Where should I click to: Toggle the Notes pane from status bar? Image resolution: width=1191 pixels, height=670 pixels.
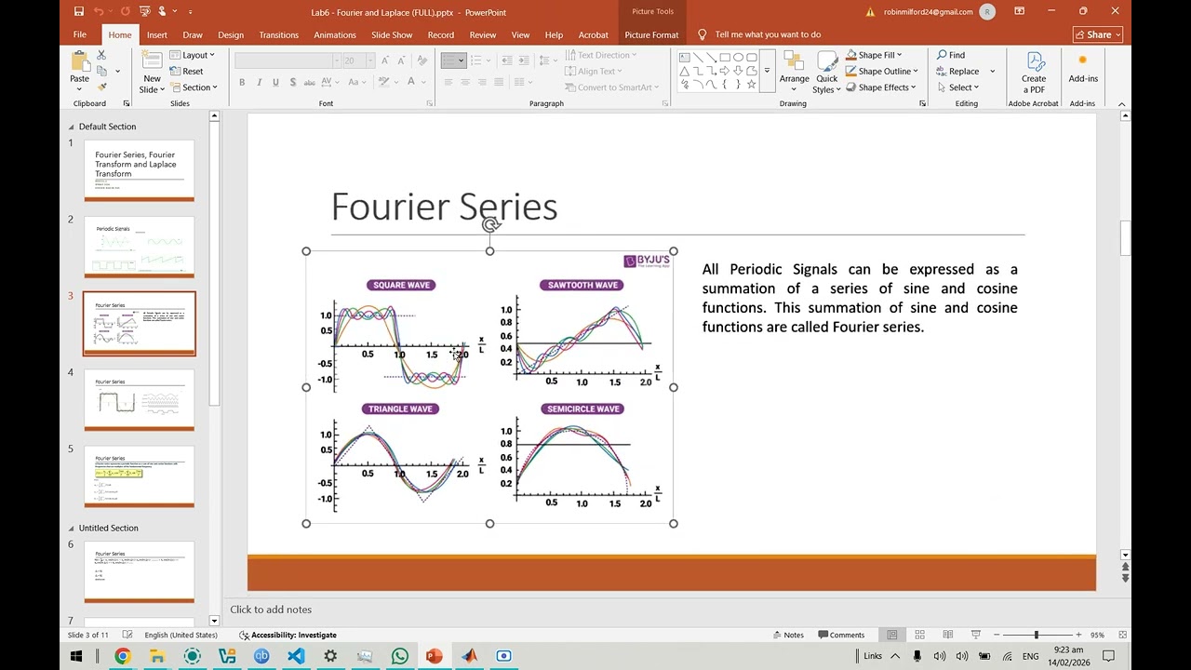coord(788,635)
